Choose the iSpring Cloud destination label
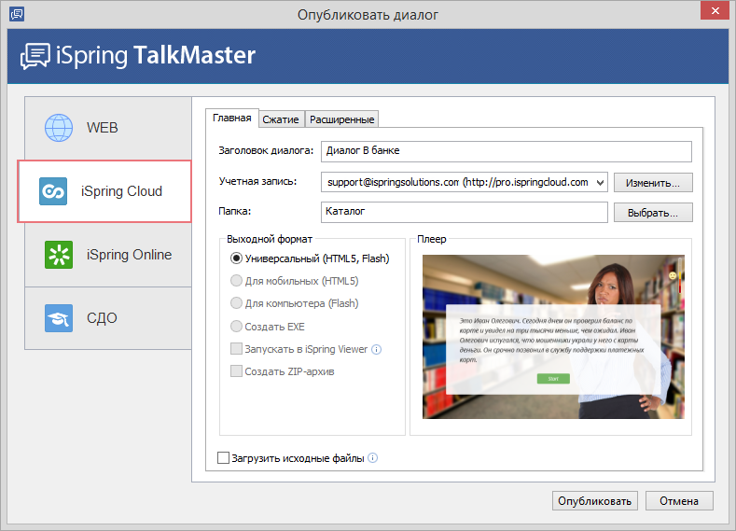This screenshot has width=736, height=531. pos(121,191)
